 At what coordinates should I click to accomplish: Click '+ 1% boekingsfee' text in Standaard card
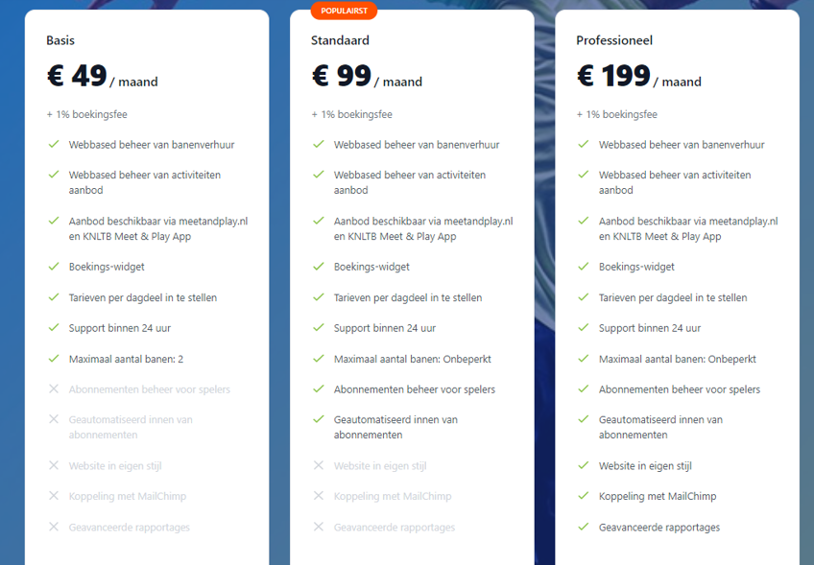(351, 114)
